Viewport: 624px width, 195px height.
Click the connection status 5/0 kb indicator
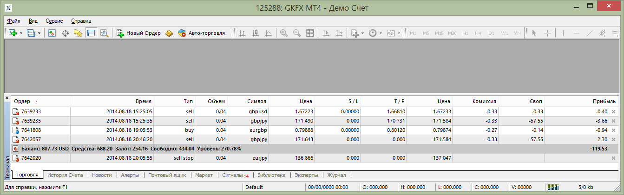(571, 188)
